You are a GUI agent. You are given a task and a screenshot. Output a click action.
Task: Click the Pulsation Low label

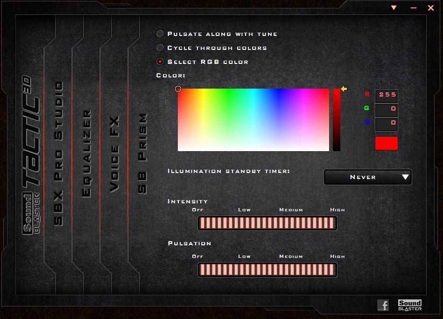[245, 257]
